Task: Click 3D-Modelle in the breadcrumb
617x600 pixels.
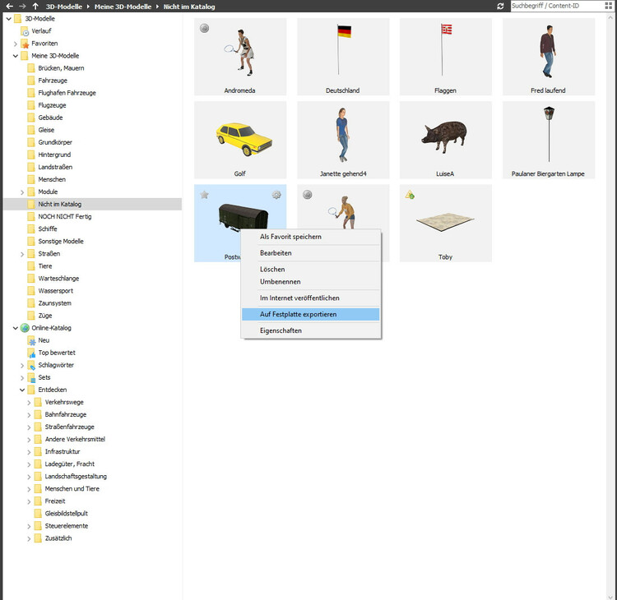Action: 63,7
